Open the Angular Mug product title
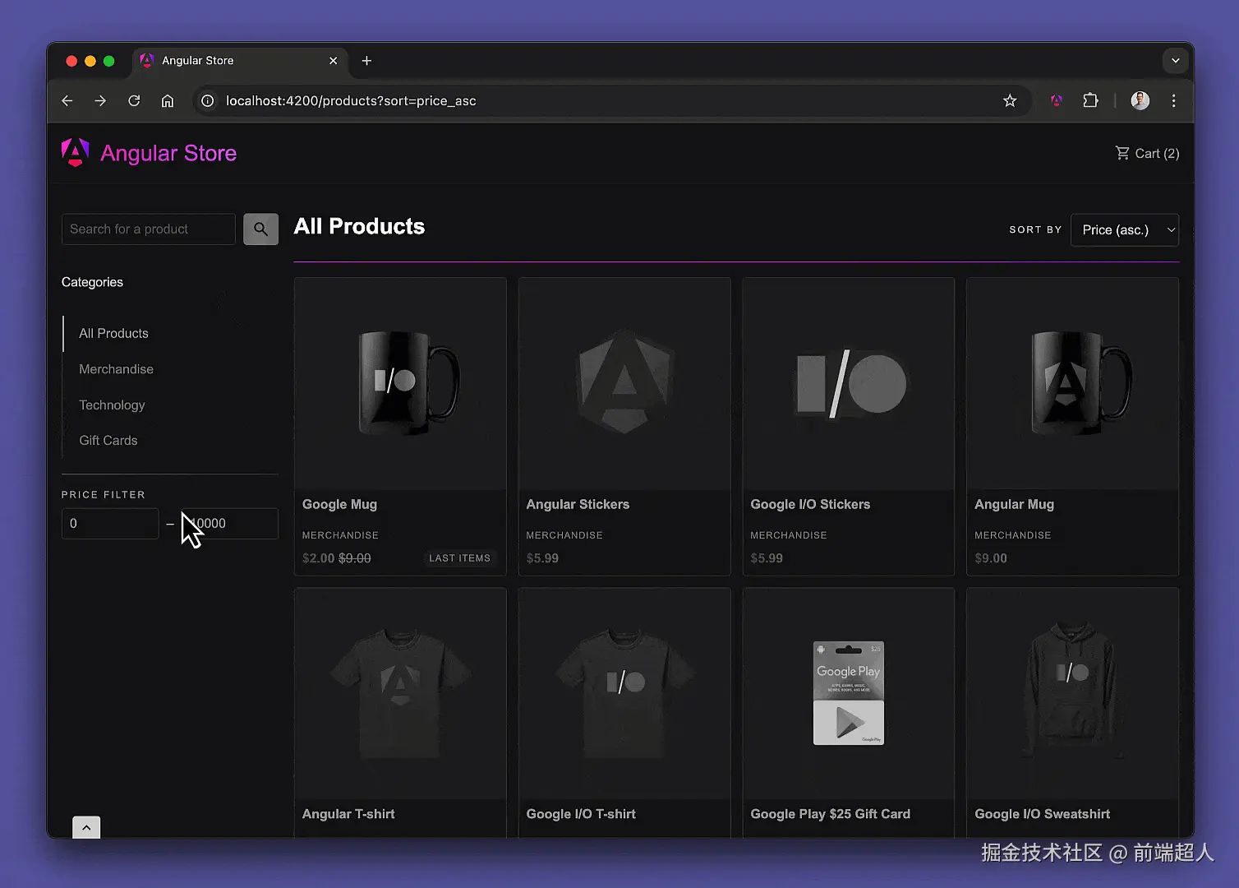Viewport: 1239px width, 888px height. tap(1014, 505)
